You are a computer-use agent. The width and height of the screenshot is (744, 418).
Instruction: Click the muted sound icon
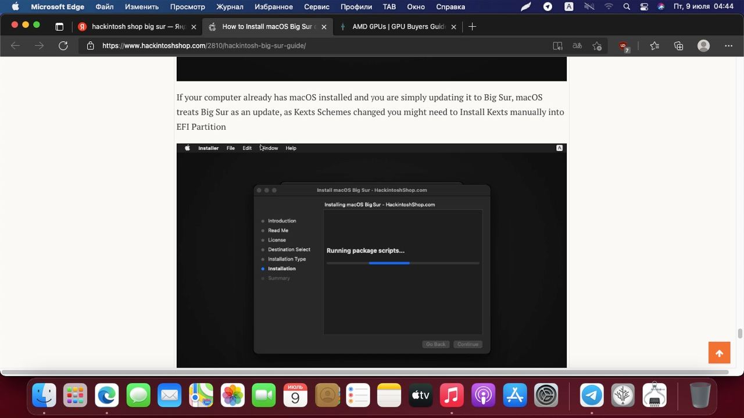(x=589, y=6)
